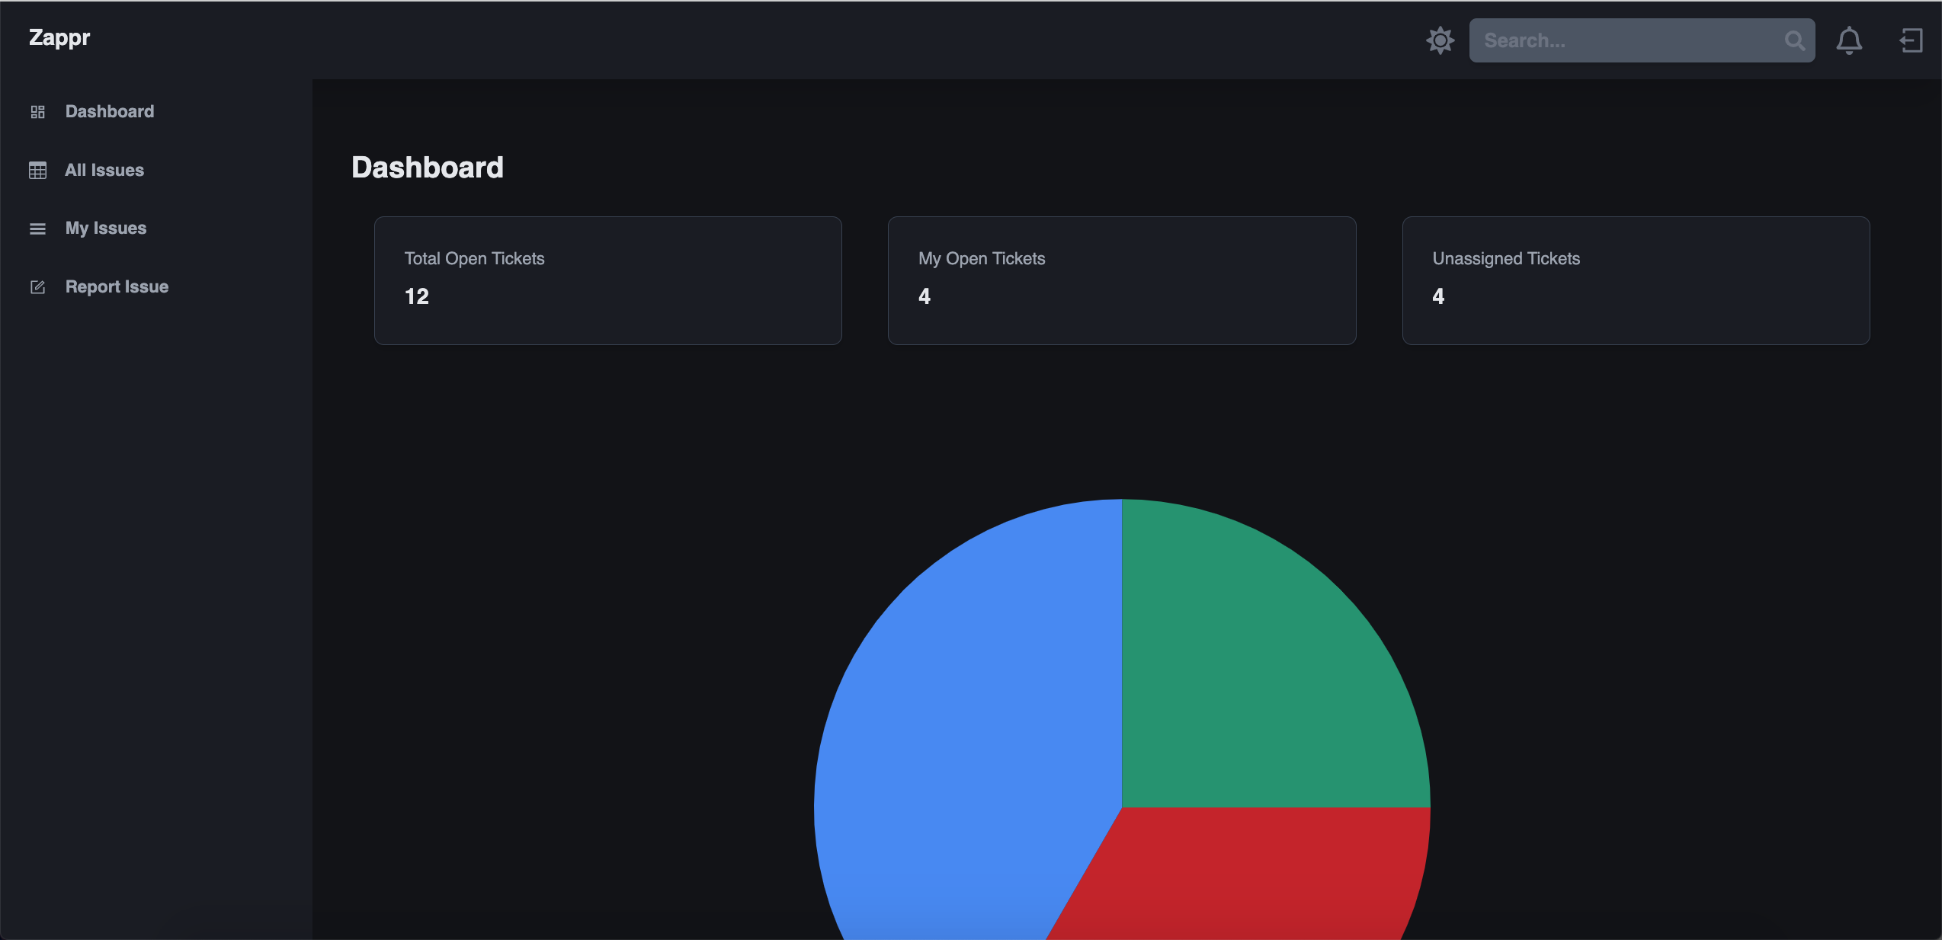Open the Dashboard sidebar menu item

coord(110,112)
